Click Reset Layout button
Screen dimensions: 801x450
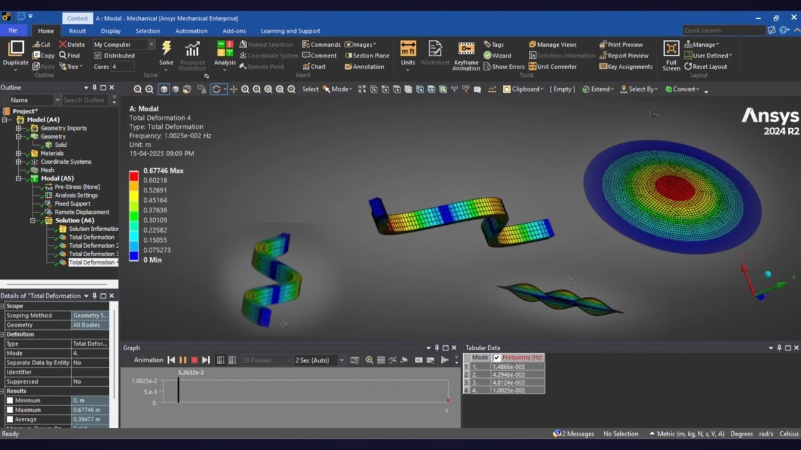pyautogui.click(x=706, y=67)
